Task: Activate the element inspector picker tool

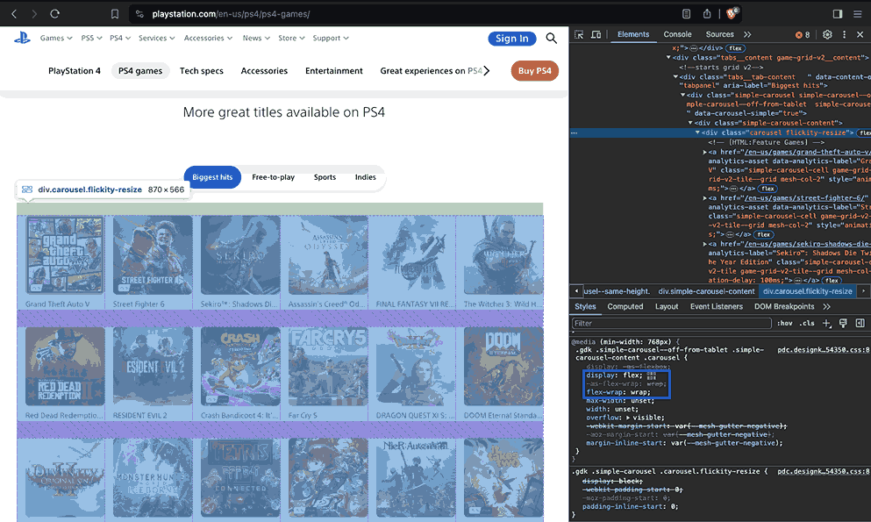Action: tap(579, 34)
